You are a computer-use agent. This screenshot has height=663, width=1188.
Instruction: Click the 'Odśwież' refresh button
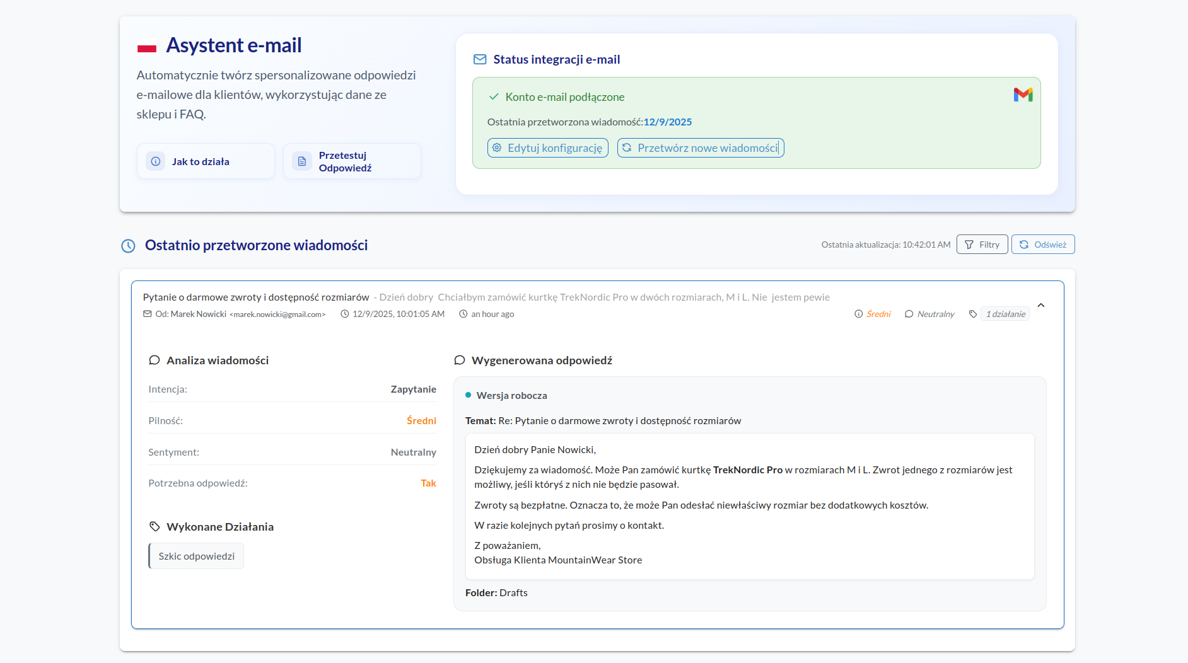pos(1043,244)
